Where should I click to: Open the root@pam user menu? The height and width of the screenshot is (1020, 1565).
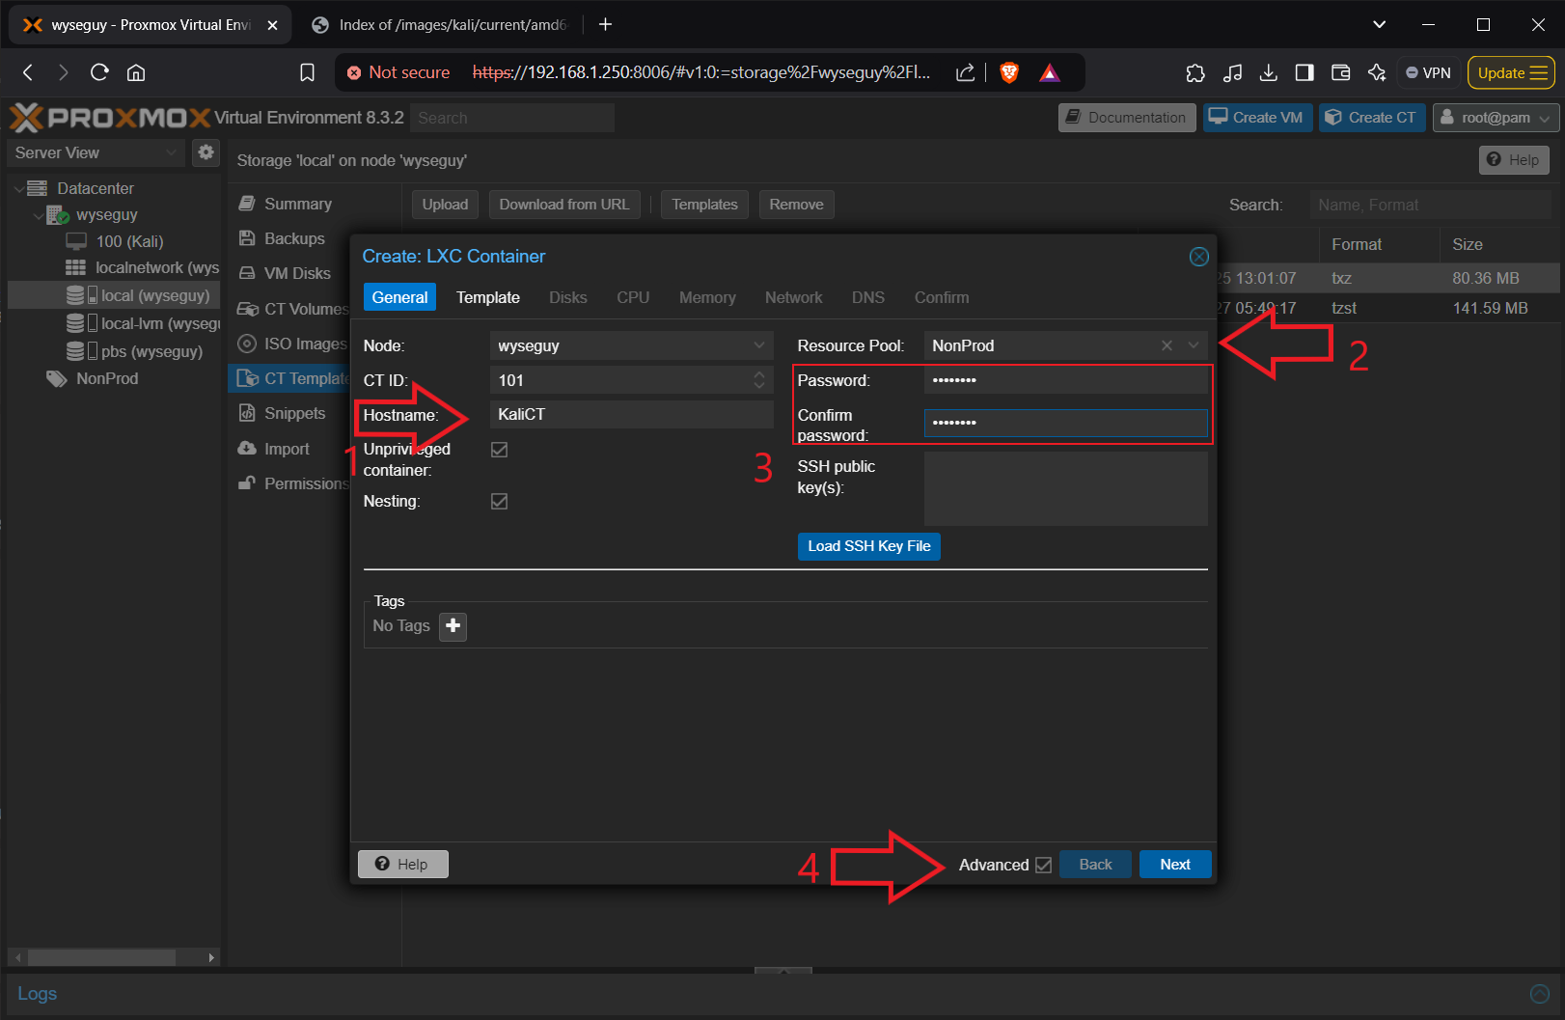click(x=1496, y=118)
